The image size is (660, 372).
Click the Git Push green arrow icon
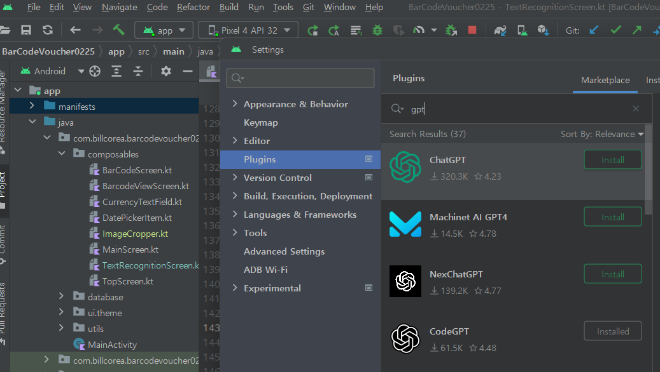coord(637,30)
